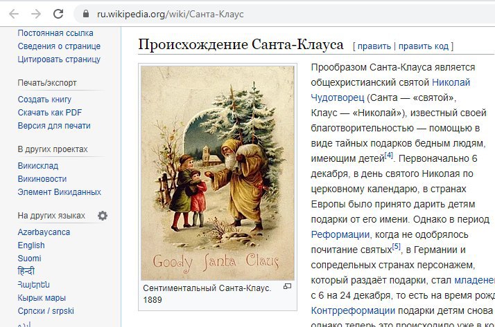Click the править код section link
This screenshot has width=495, height=327.
click(424, 46)
